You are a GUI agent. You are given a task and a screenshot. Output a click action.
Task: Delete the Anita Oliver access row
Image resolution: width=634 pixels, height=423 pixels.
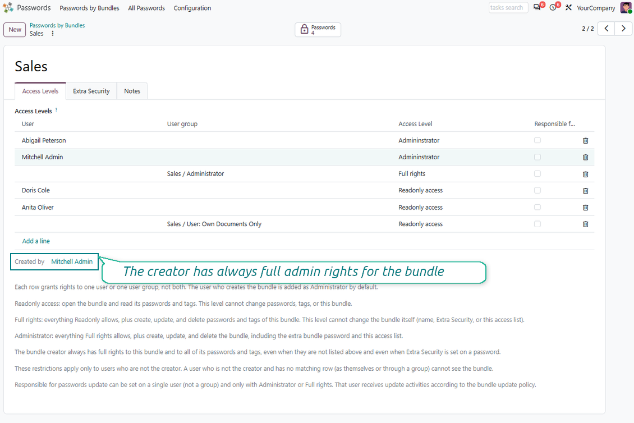(586, 208)
